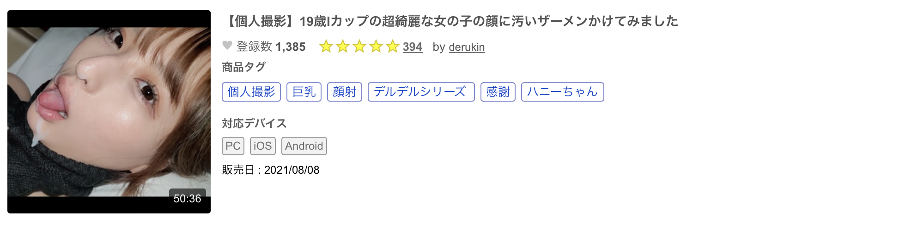Choose the 感謝 tag
This screenshot has height=231, width=924.
point(498,92)
